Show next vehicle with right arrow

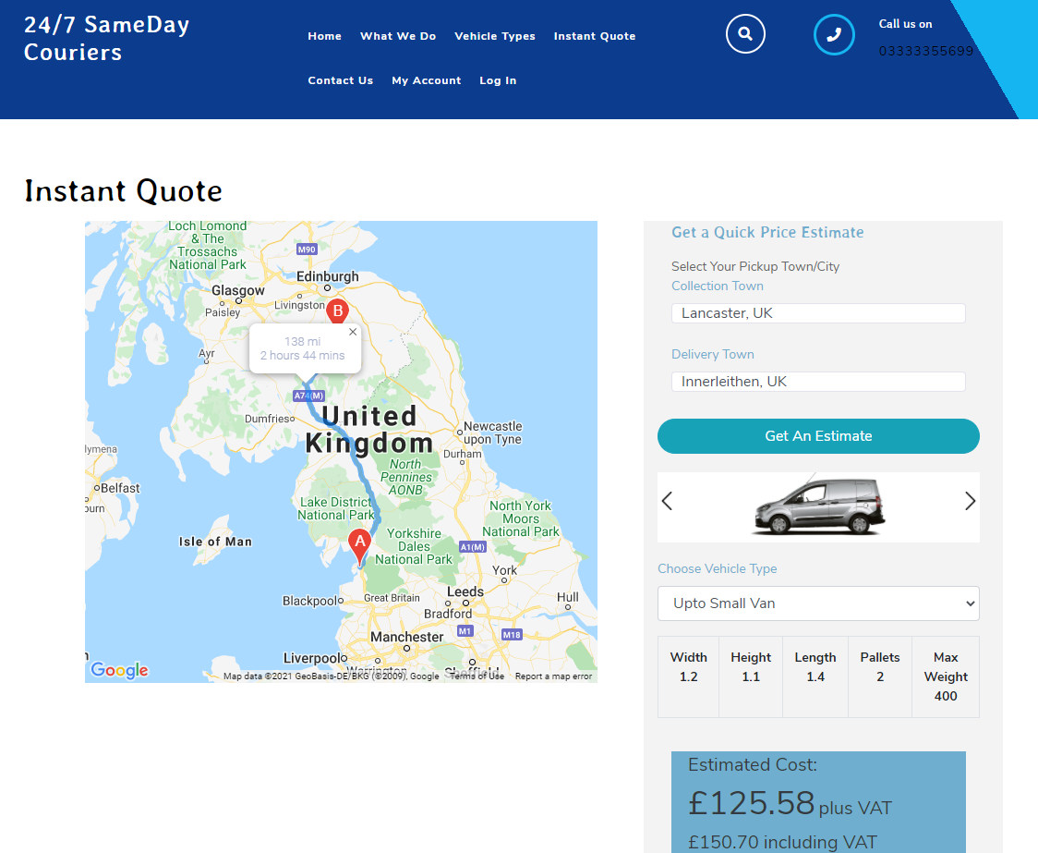pos(970,501)
